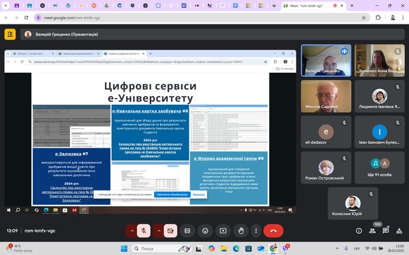Click the meet.google.com address bar
Screen dimensions: 409x255
201,18
